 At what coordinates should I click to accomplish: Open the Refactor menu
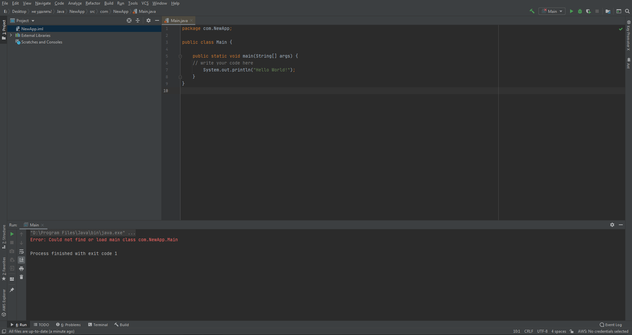[x=93, y=3]
